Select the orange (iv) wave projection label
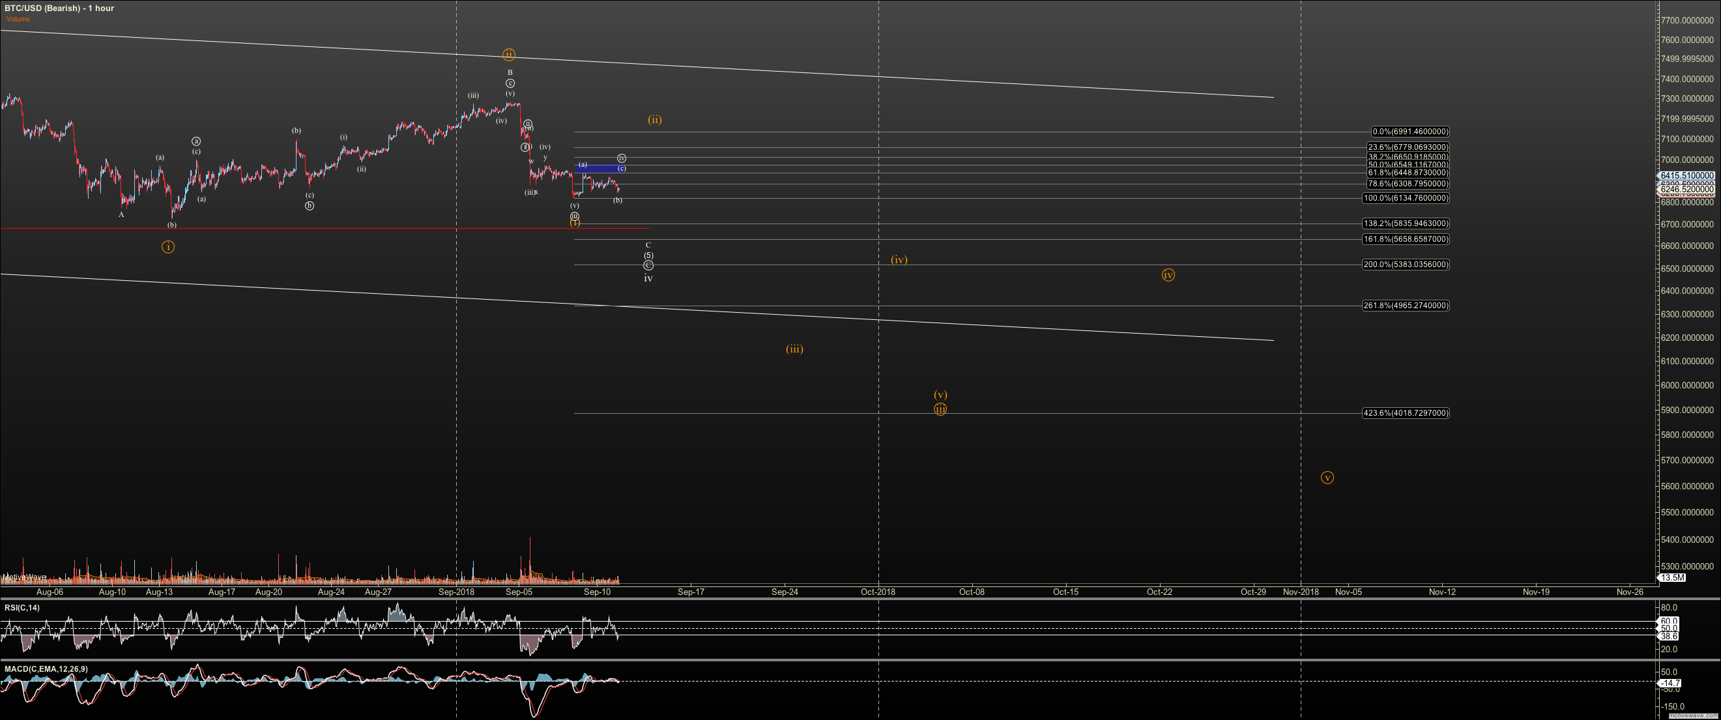Screen dimensions: 1721x720 coord(899,260)
